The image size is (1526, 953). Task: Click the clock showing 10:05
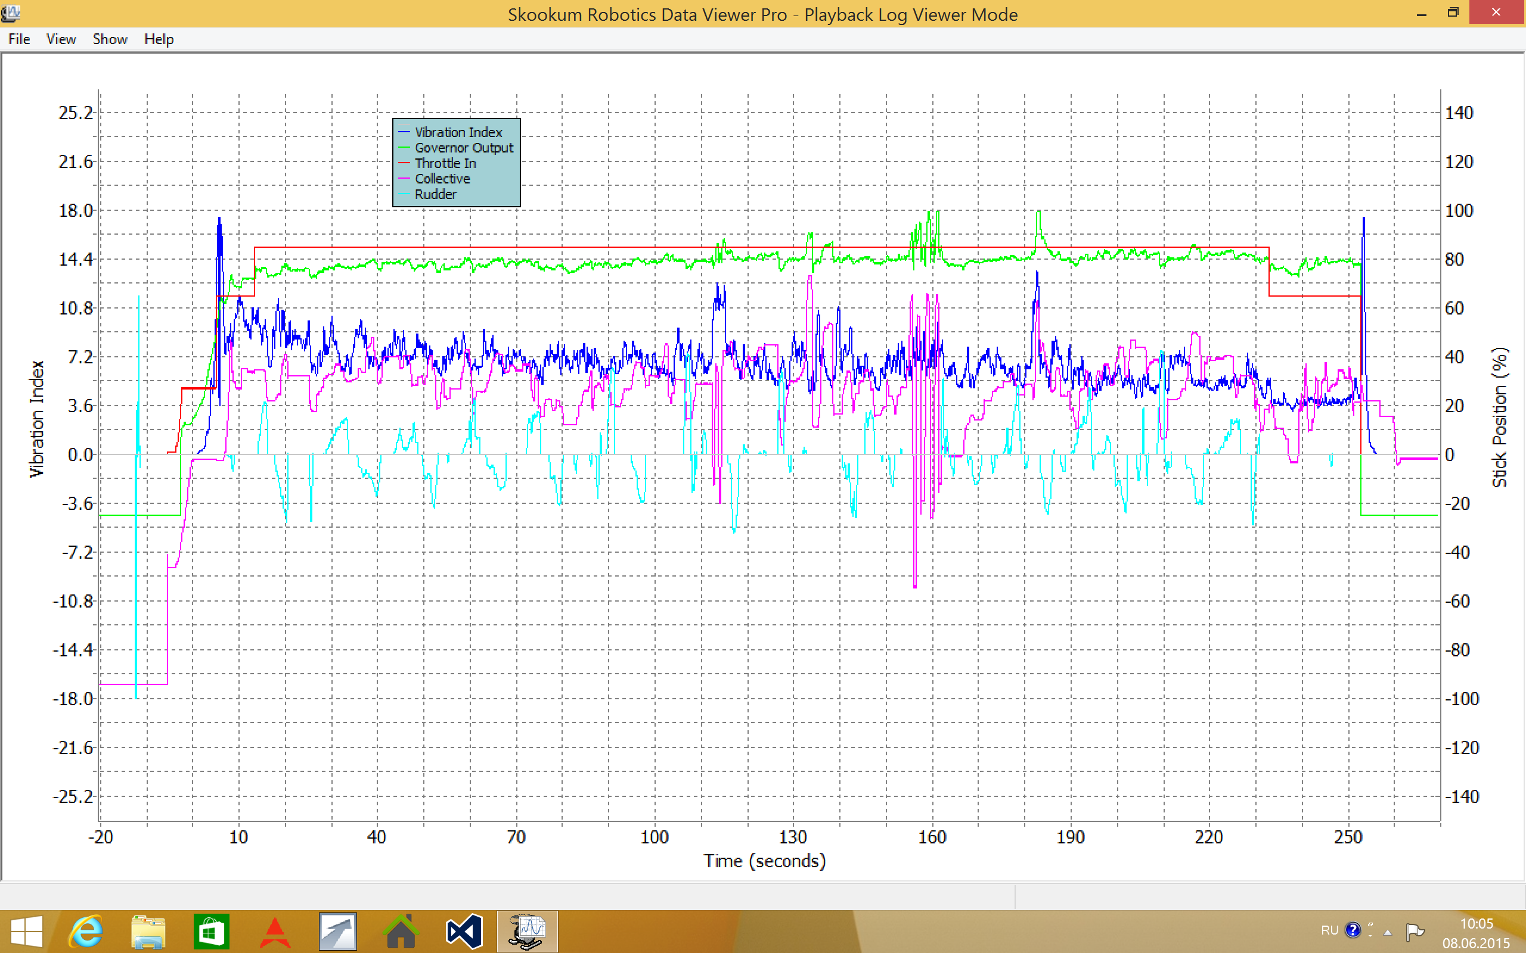[x=1476, y=923]
